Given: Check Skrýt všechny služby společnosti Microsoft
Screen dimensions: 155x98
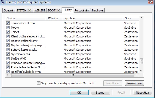Looking at the screenshot, I should coord(39,83).
